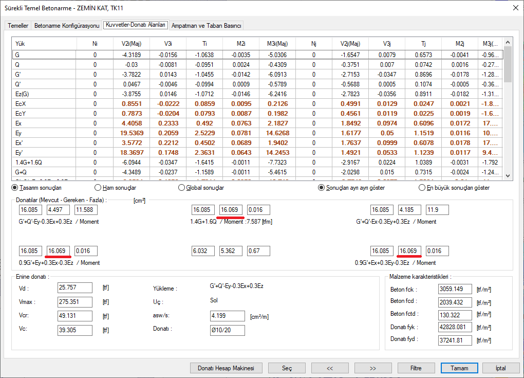The height and width of the screenshot is (378, 524).
Task: Click the 4.185 required reinforcement field
Action: point(410,210)
